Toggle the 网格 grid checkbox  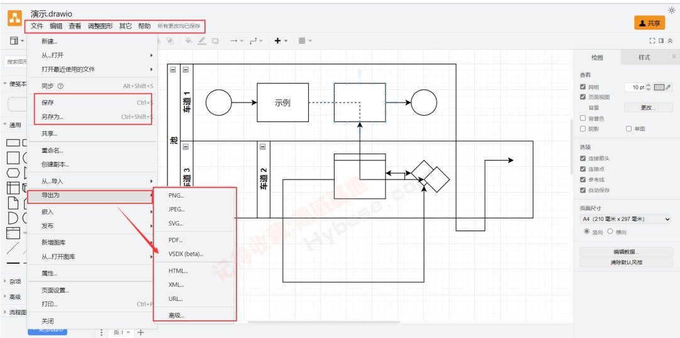[583, 87]
